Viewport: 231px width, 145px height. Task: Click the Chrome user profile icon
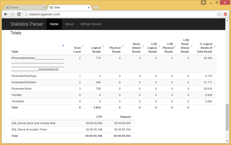click(204, 2)
